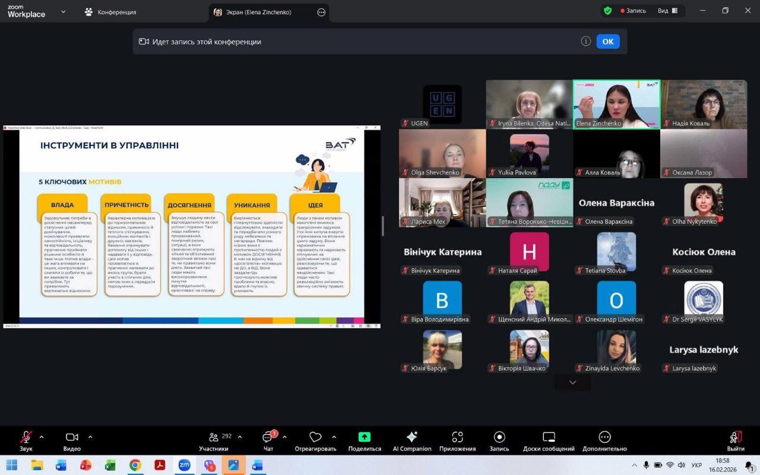Image resolution: width=760 pixels, height=475 pixels.
Task: Leave meeting with the Выйти button
Action: 736,440
